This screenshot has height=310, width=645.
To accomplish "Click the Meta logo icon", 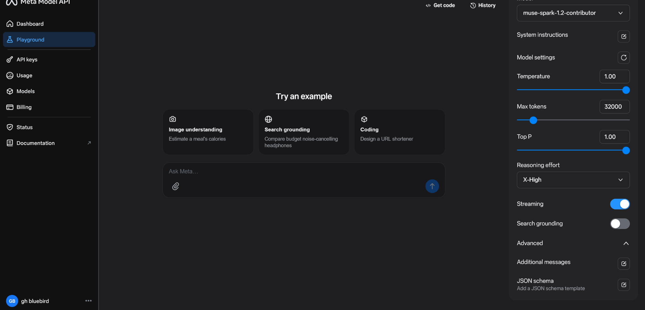I will pos(12,3).
